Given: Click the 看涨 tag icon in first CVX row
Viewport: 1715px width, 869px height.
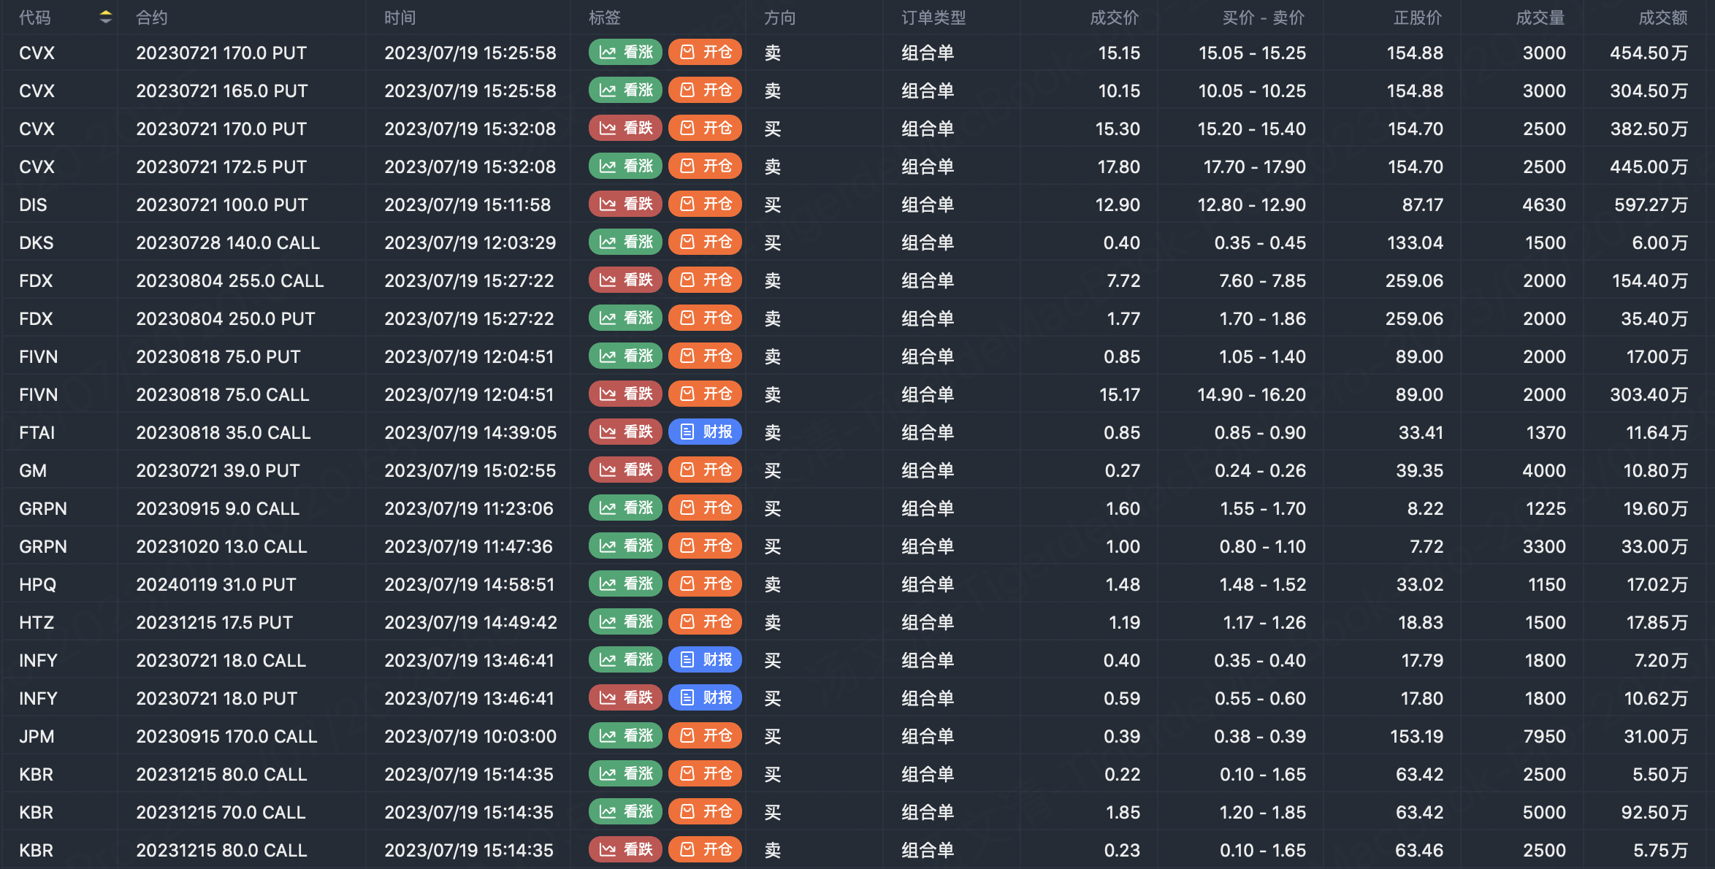Looking at the screenshot, I should [608, 53].
